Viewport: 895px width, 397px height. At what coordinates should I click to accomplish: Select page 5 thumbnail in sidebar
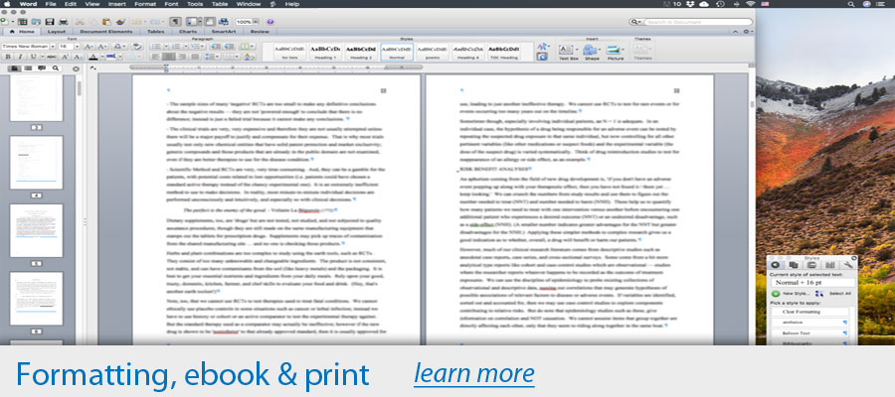click(36, 230)
